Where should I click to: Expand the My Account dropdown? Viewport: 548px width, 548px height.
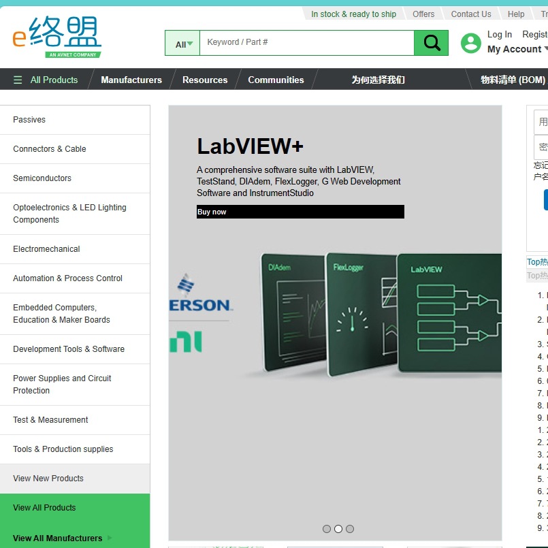(x=517, y=49)
